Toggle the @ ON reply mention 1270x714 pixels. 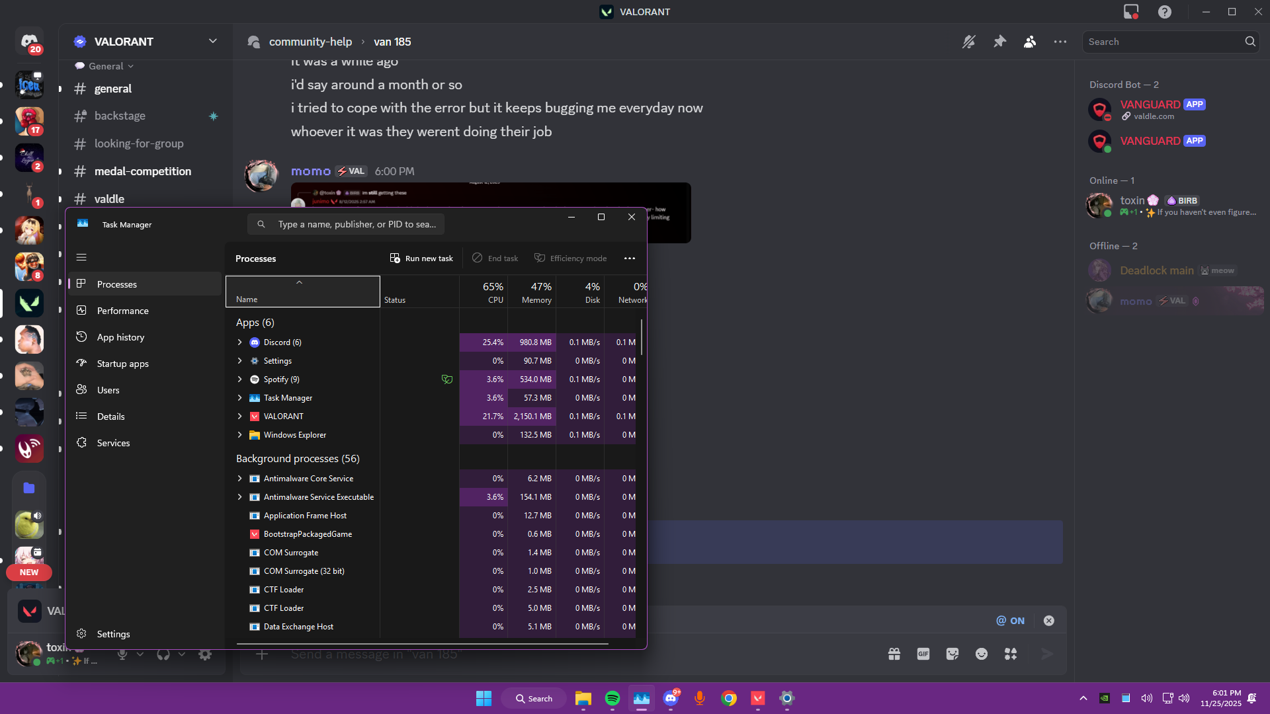coord(1010,621)
